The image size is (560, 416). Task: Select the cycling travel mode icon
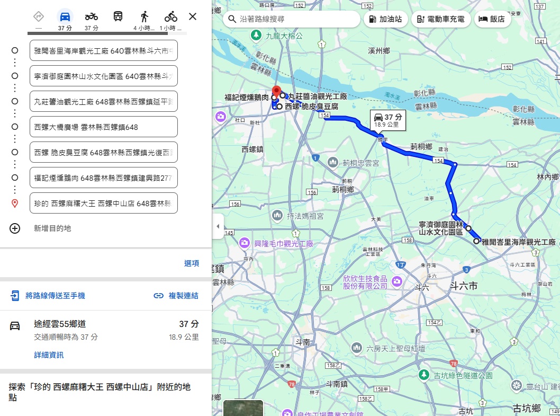click(171, 16)
